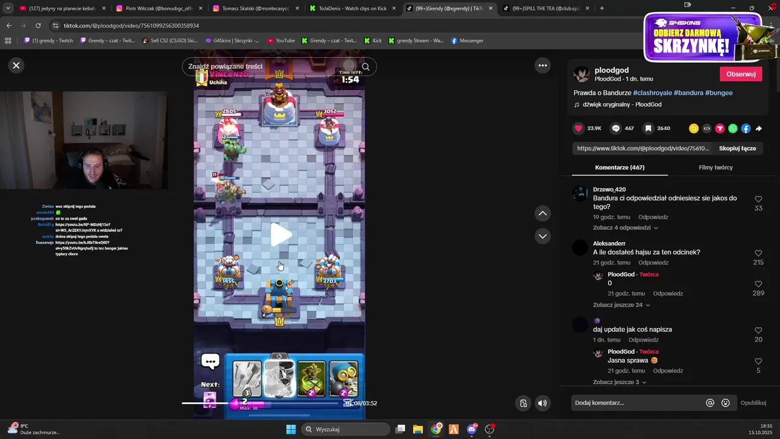Viewport: 780px width, 439px height.
Task: Reply to Drzewo_420 via 'Odpowiedz'
Action: coord(653,217)
